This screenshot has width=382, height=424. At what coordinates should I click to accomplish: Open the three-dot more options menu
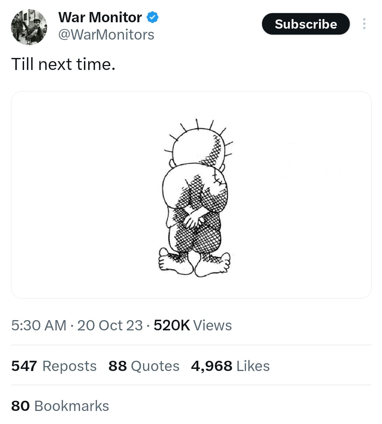click(x=364, y=24)
